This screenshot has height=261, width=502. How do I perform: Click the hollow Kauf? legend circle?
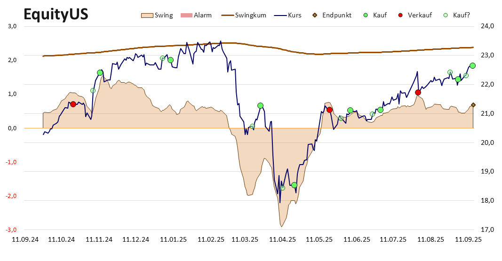[x=446, y=15]
